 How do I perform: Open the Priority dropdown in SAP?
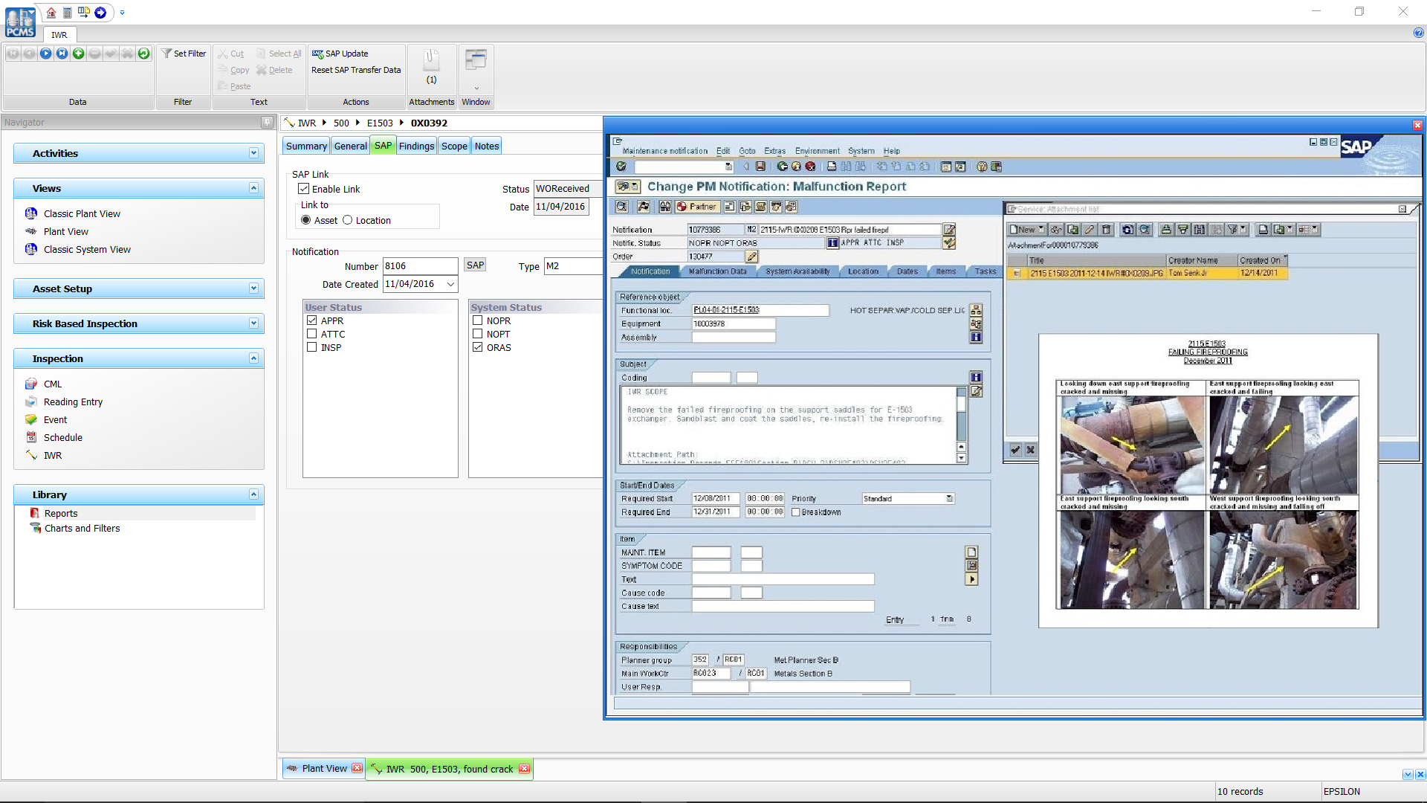pos(949,498)
